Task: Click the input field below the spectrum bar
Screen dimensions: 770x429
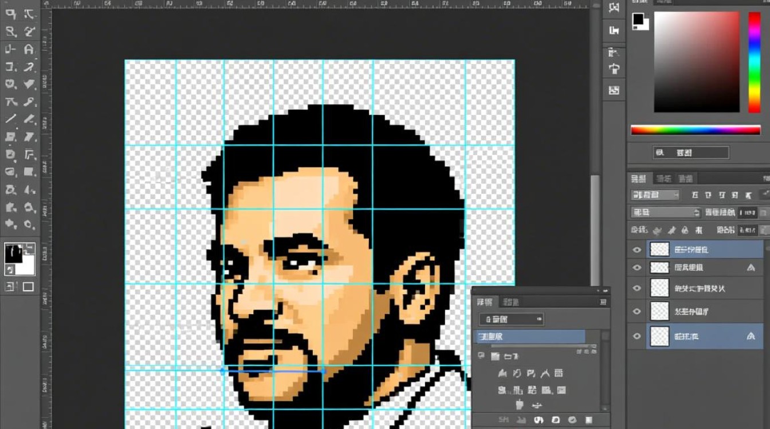Action: click(691, 153)
